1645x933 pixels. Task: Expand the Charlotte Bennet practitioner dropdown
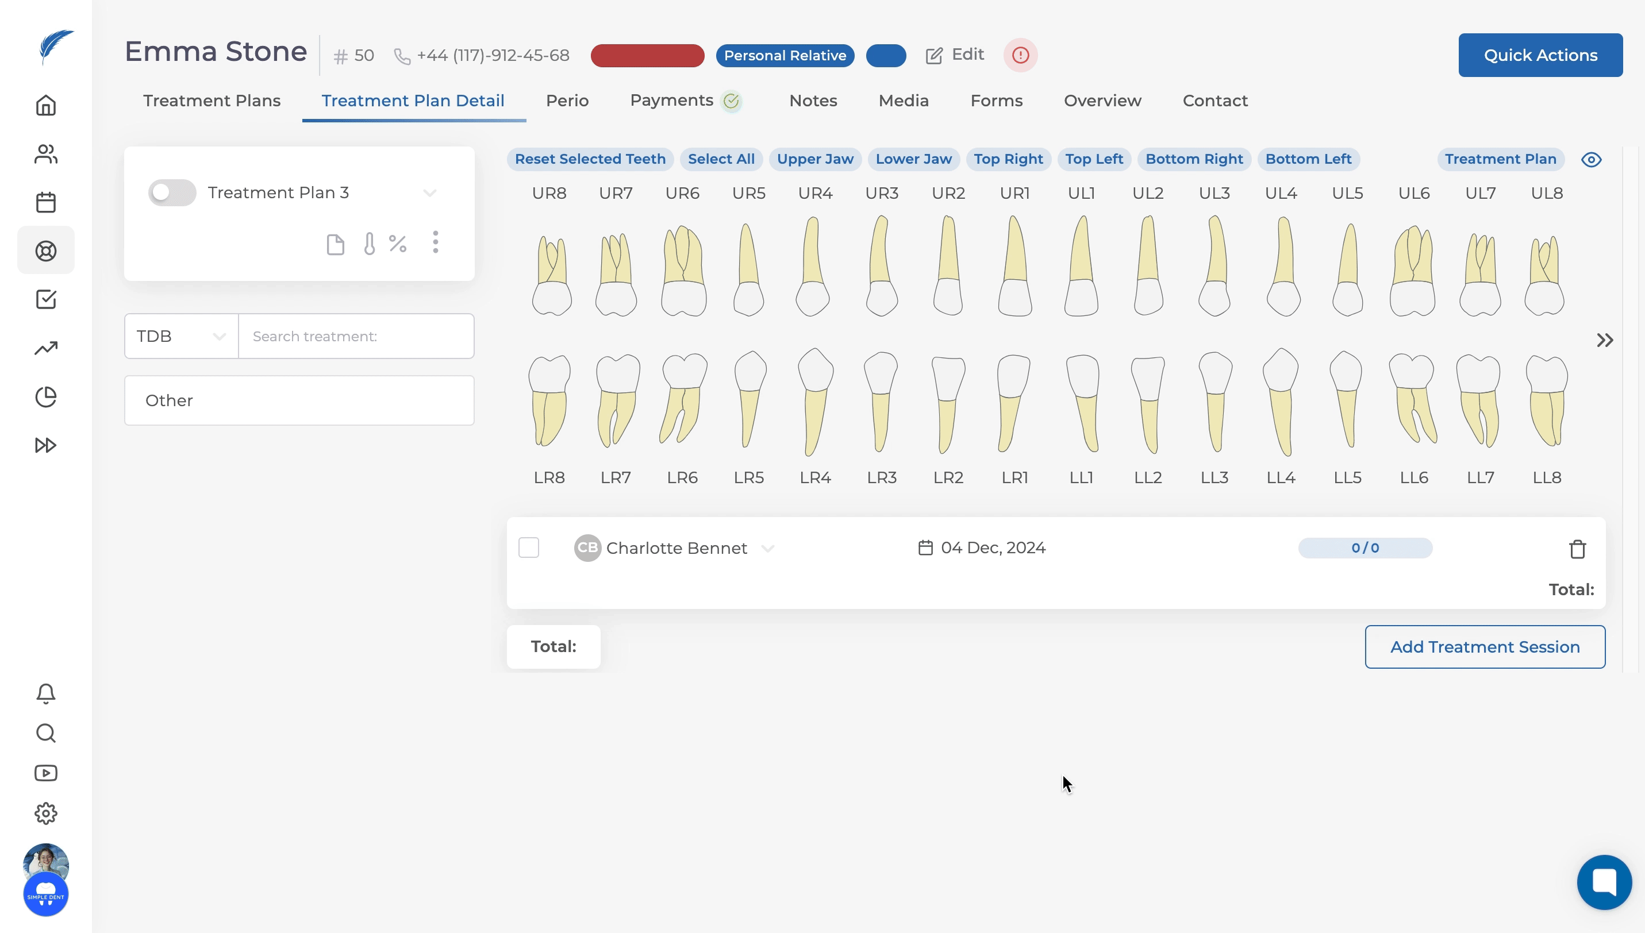coord(767,549)
